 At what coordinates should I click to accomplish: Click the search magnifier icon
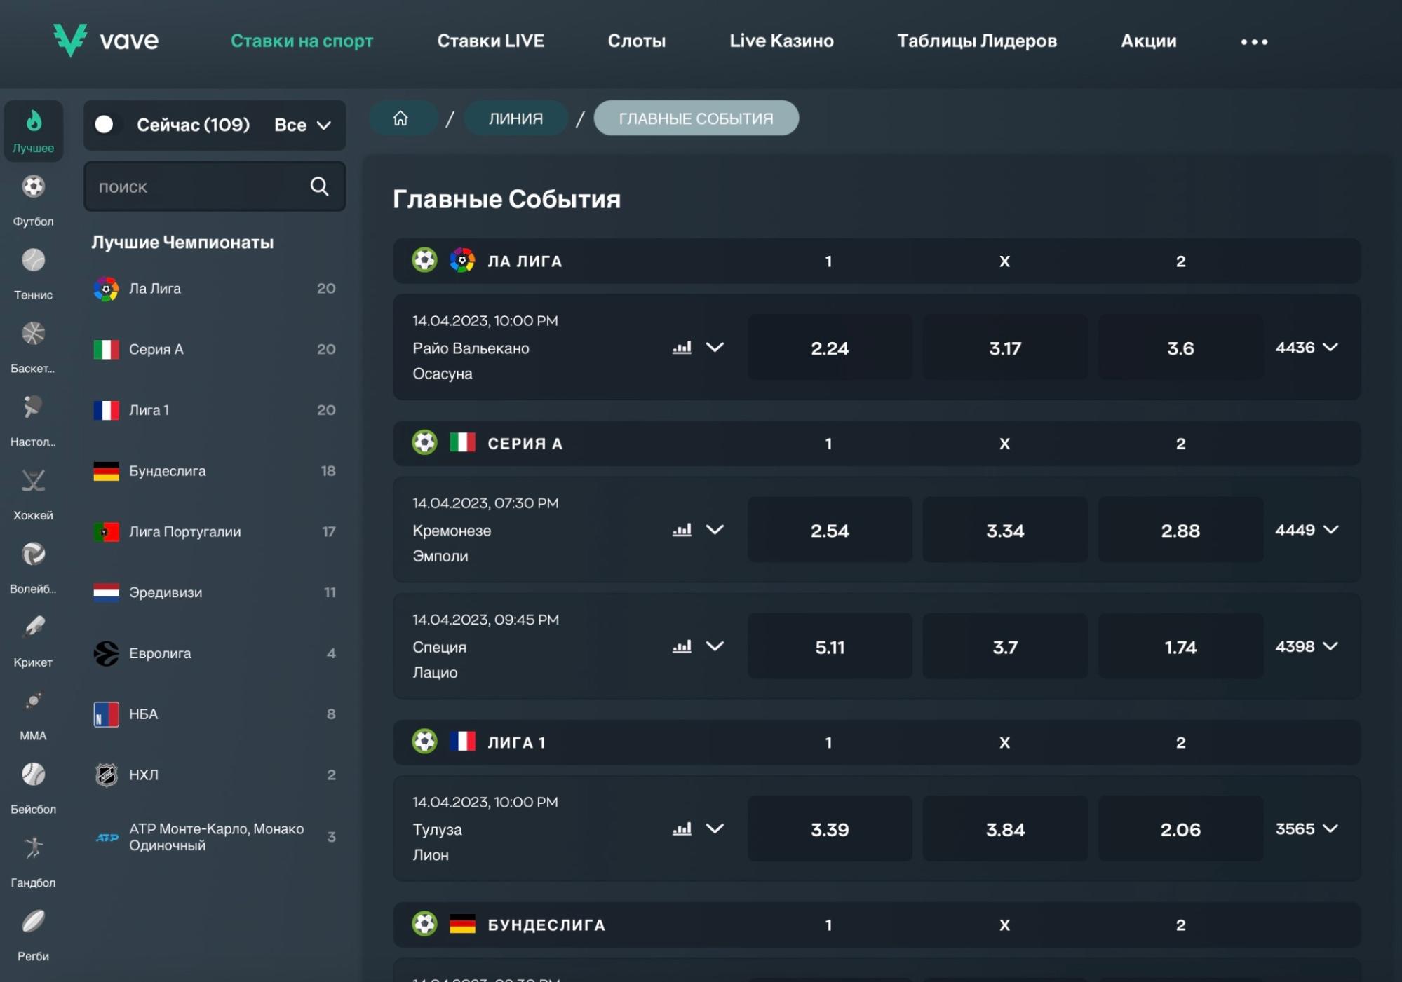click(319, 186)
